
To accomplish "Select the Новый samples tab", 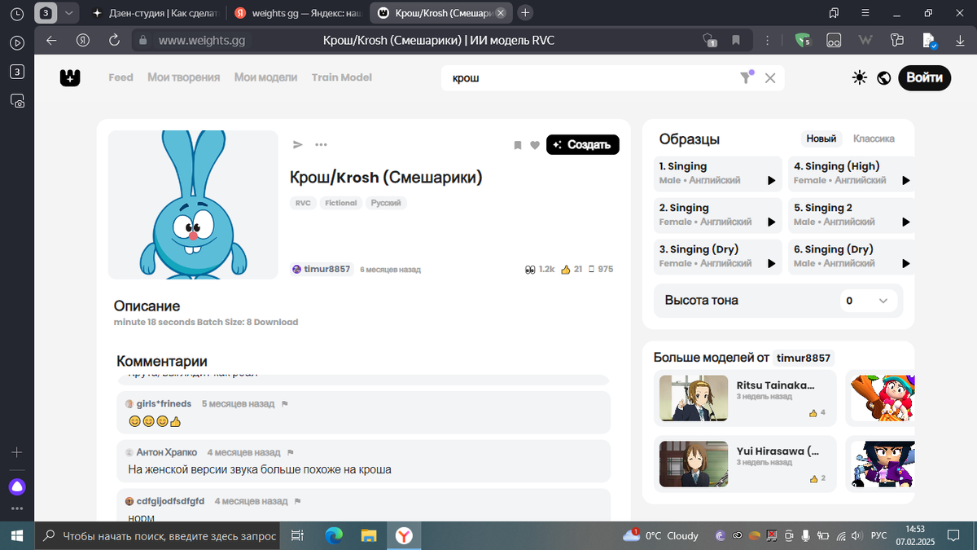I will [821, 139].
